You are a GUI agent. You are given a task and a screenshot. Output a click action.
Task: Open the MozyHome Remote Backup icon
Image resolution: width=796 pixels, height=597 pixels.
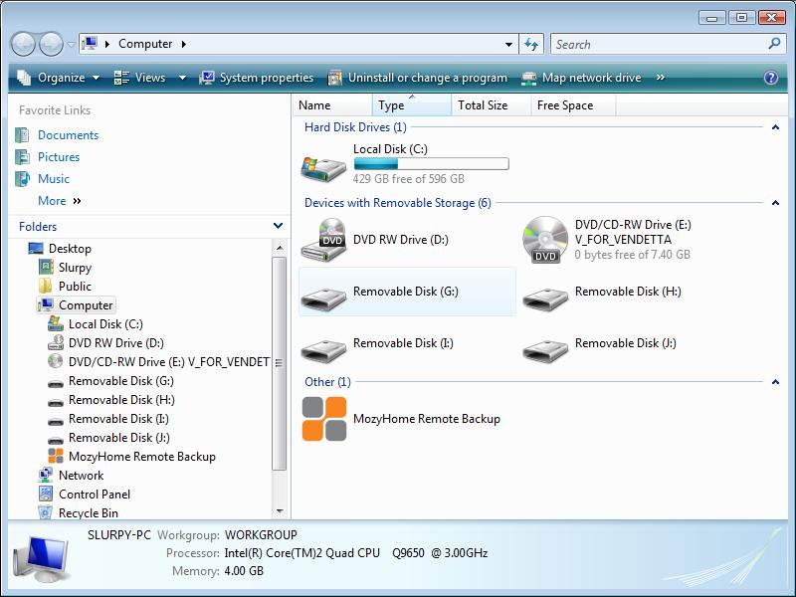324,419
